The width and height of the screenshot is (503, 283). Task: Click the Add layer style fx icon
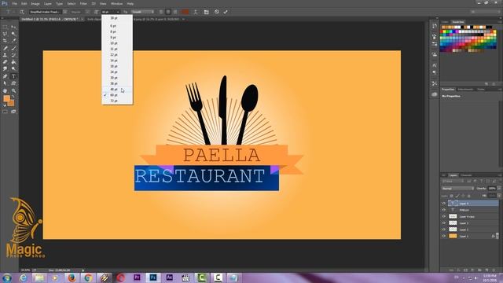458,270
